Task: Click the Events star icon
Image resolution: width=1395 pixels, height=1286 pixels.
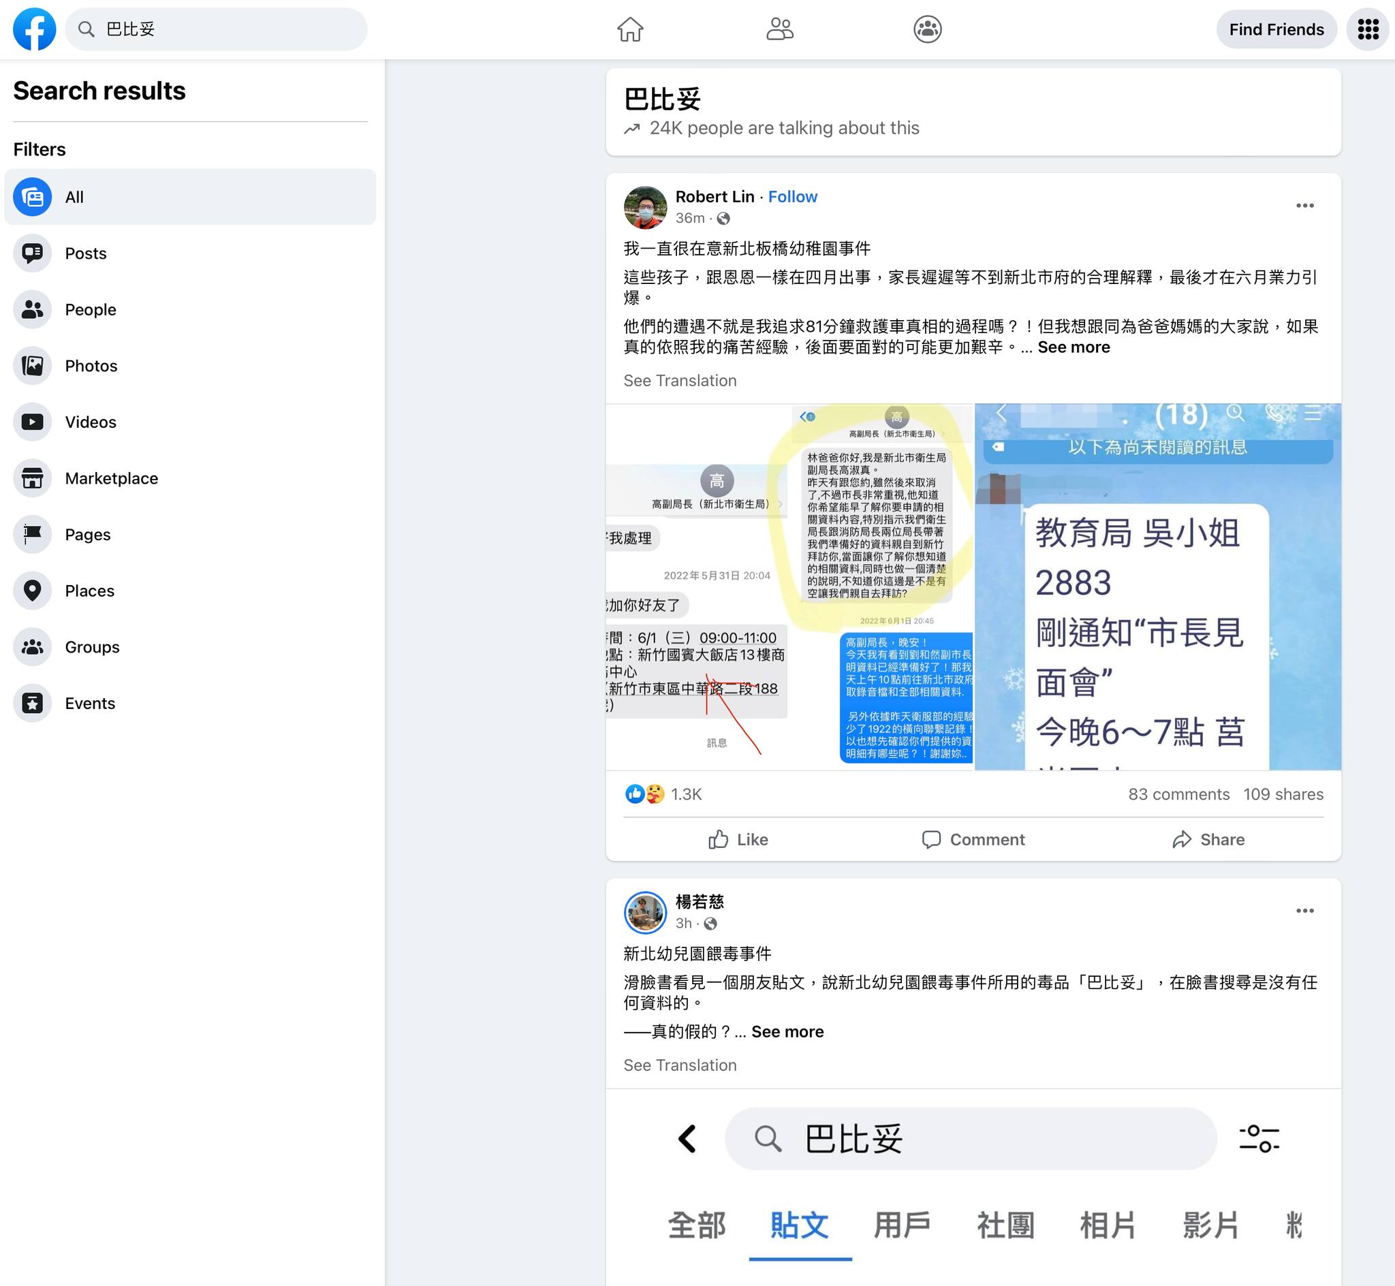Action: pyautogui.click(x=32, y=704)
